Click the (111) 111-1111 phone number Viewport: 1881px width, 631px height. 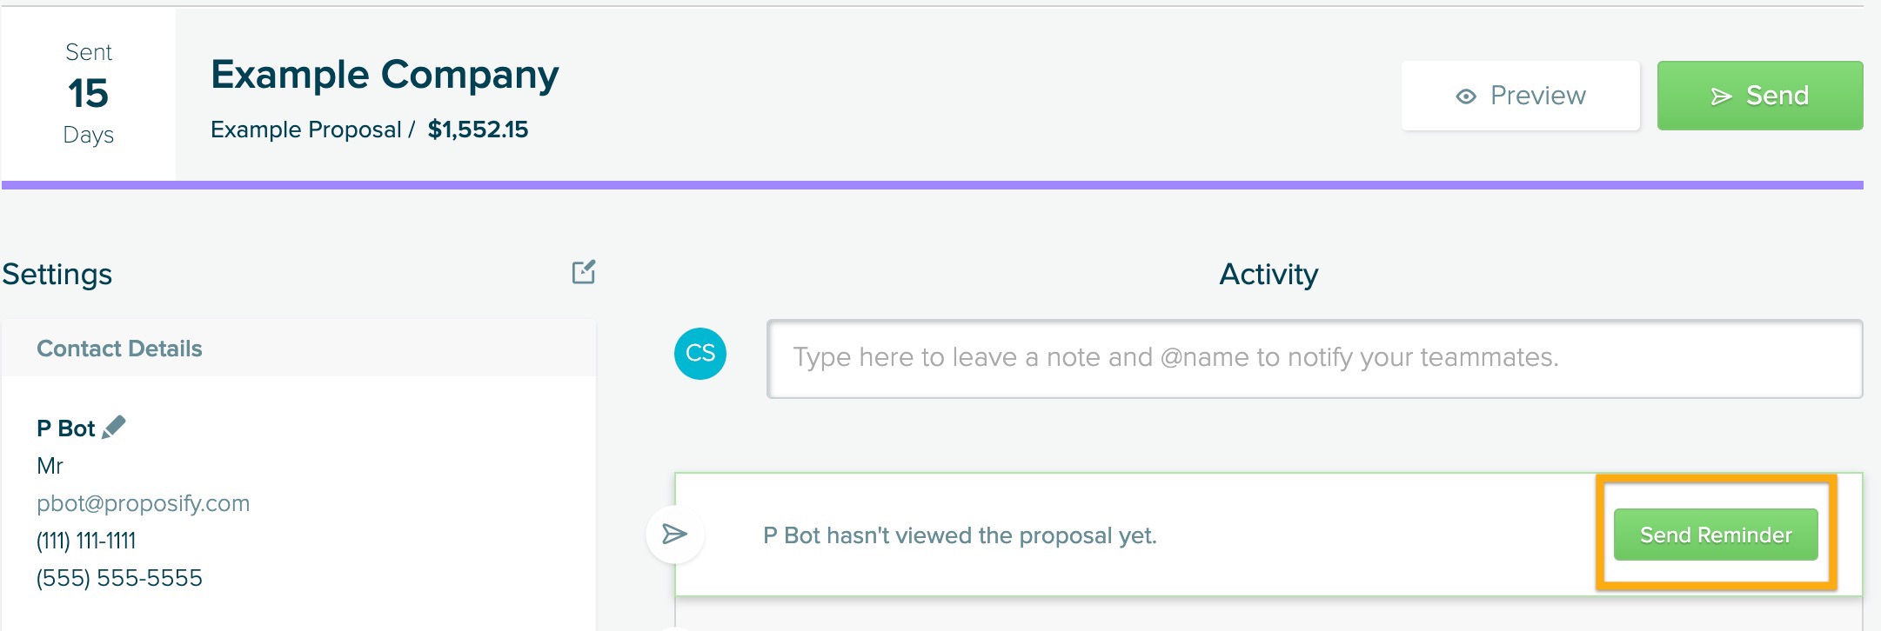click(x=86, y=541)
